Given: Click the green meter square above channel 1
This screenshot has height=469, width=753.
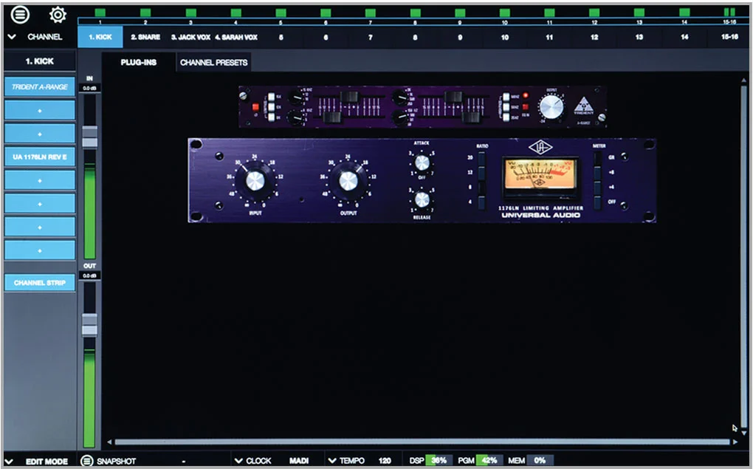Looking at the screenshot, I should (x=100, y=13).
